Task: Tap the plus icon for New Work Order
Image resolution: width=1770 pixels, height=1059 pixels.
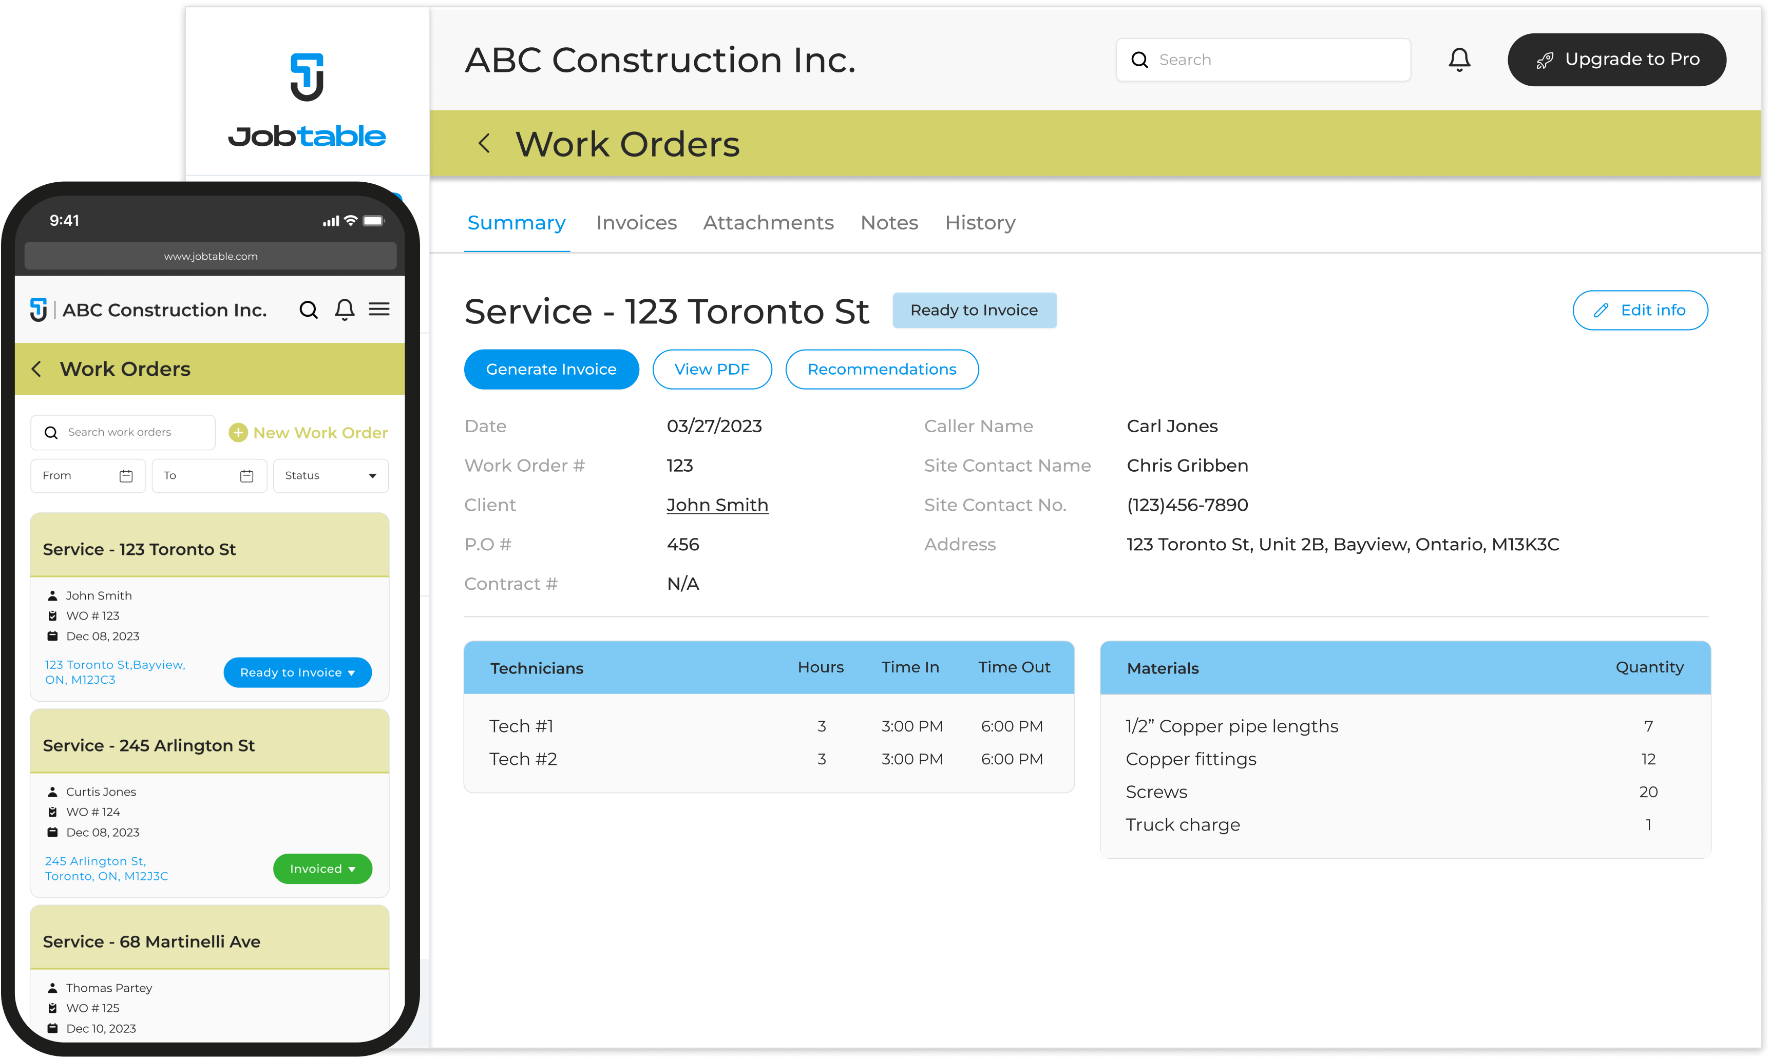Action: [x=238, y=432]
